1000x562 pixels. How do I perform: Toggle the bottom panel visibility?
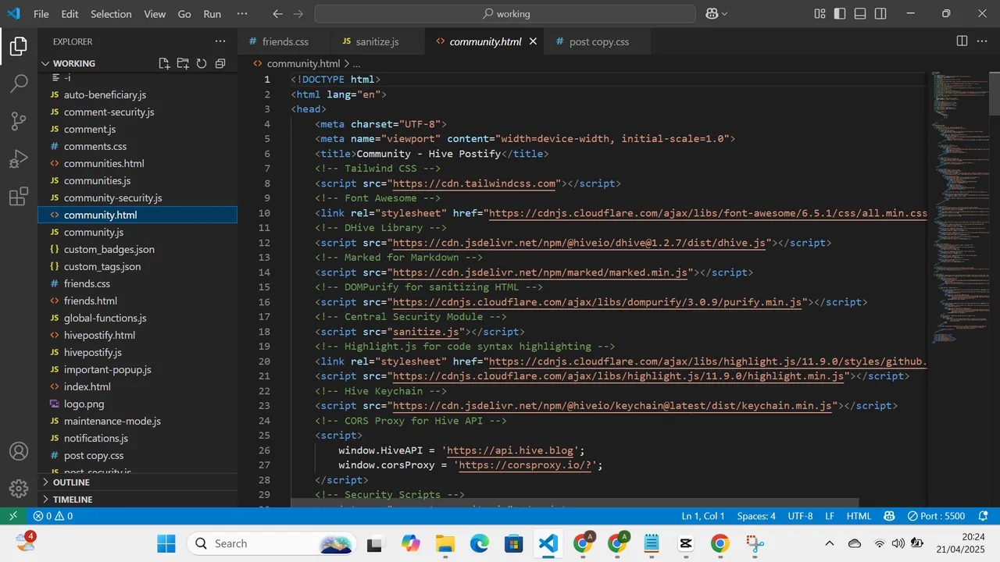click(x=860, y=13)
